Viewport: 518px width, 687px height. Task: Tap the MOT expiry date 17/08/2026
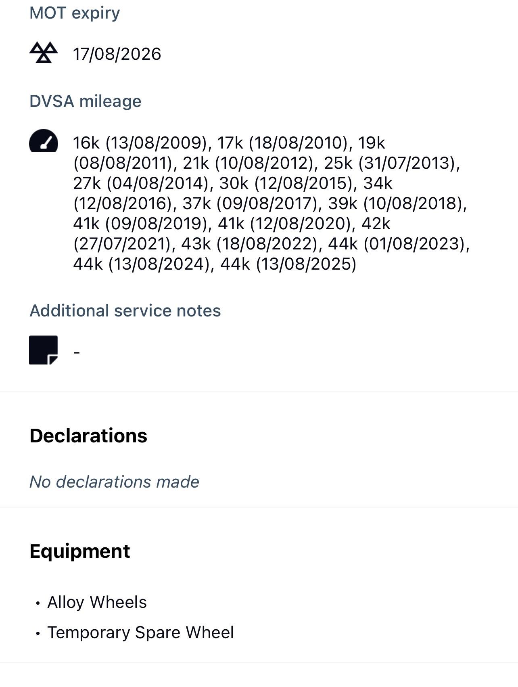point(117,54)
